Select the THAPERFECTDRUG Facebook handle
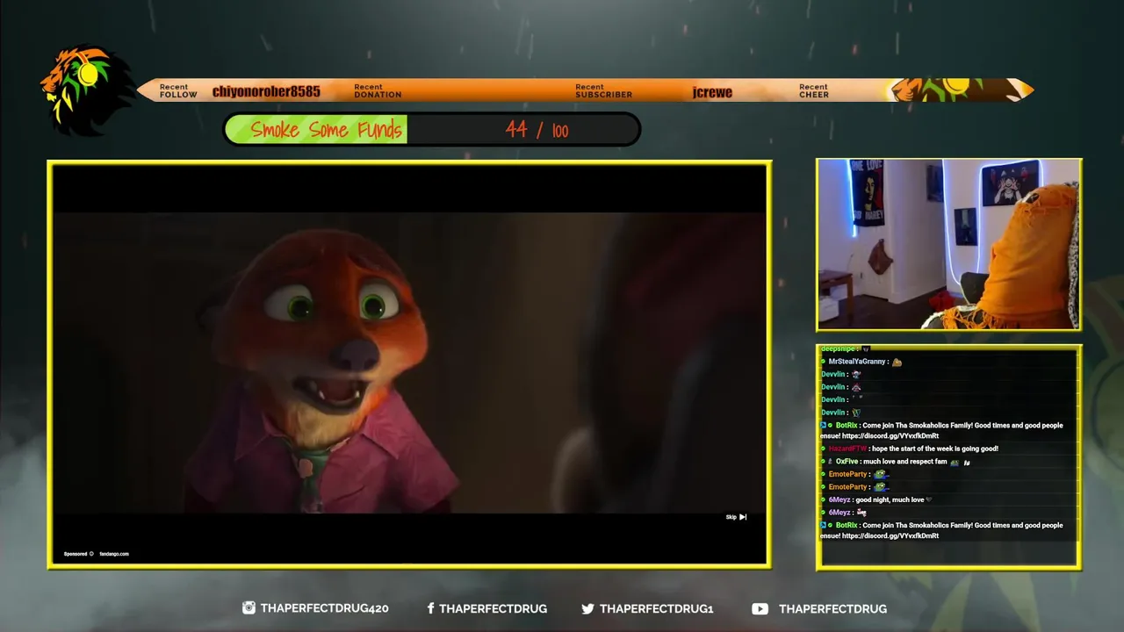 tap(493, 608)
